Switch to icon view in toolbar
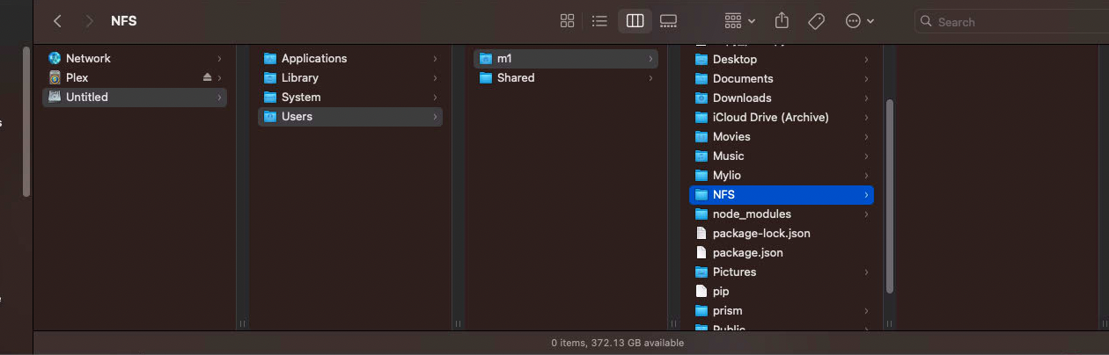Viewport: 1109px width, 355px height. pos(567,21)
